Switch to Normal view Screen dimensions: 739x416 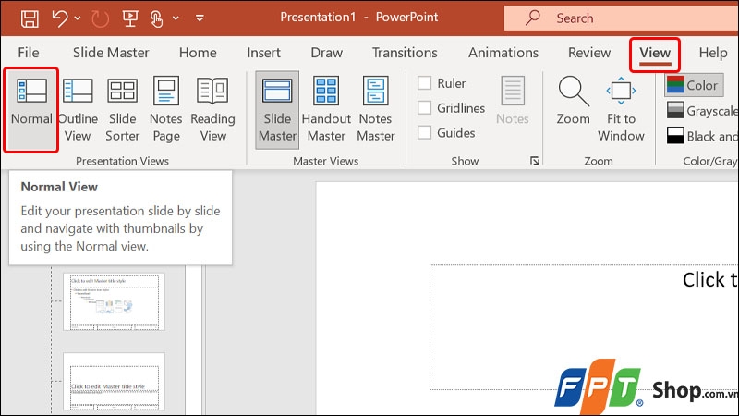coord(31,109)
